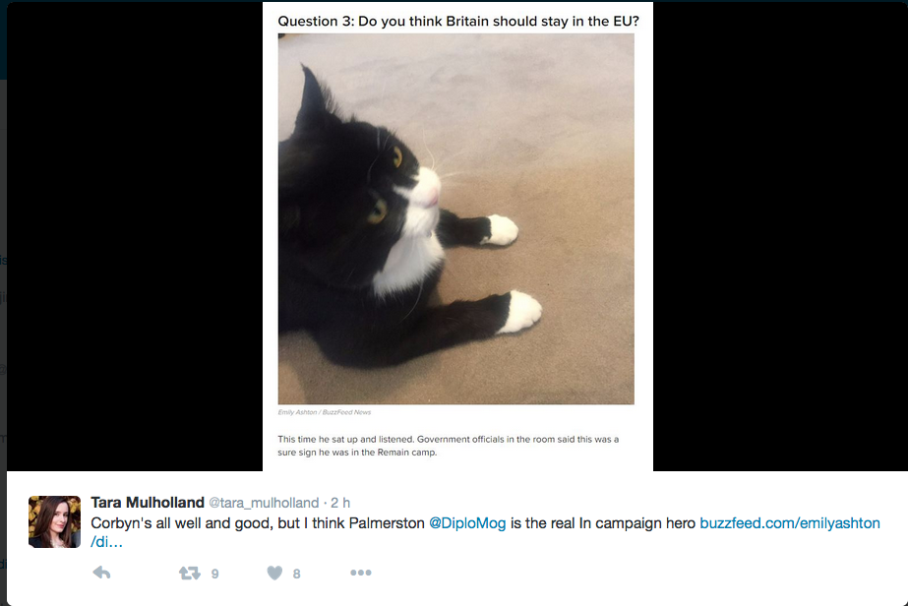The image size is (908, 606).
Task: Reply to Tara Mulholland's tweet
Action: [x=102, y=573]
